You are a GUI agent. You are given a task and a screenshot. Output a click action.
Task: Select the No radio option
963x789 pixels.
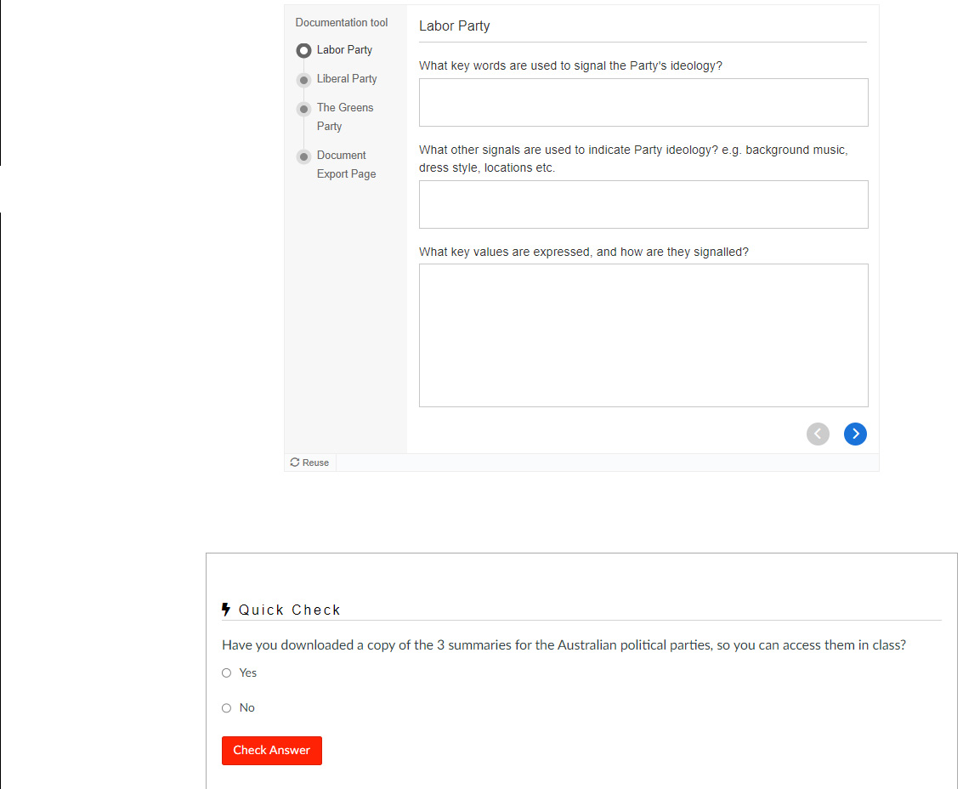coord(227,708)
